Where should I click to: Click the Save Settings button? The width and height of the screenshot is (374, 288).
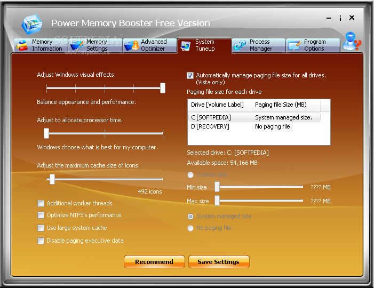pos(219,262)
